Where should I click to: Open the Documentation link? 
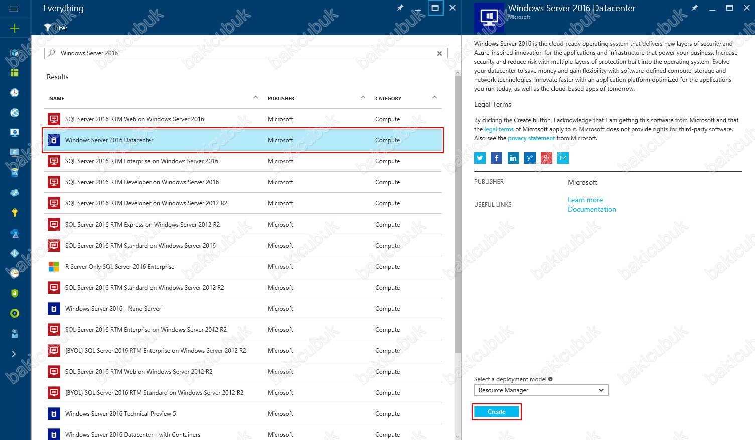tap(591, 210)
